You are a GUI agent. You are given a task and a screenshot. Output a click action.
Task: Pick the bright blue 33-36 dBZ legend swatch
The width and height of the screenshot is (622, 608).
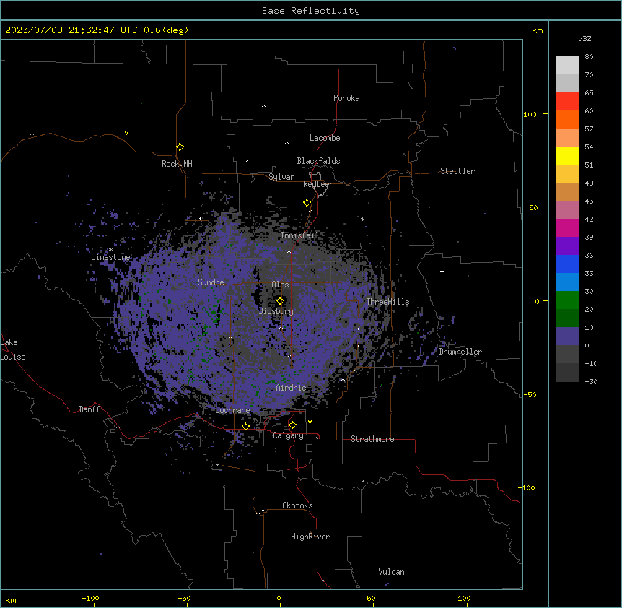pyautogui.click(x=567, y=264)
